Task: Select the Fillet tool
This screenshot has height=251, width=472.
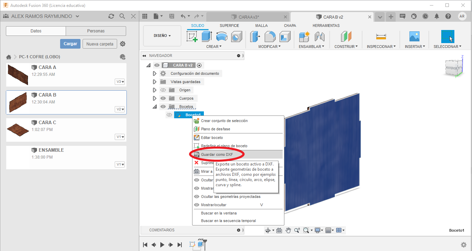Action: pyautogui.click(x=270, y=37)
